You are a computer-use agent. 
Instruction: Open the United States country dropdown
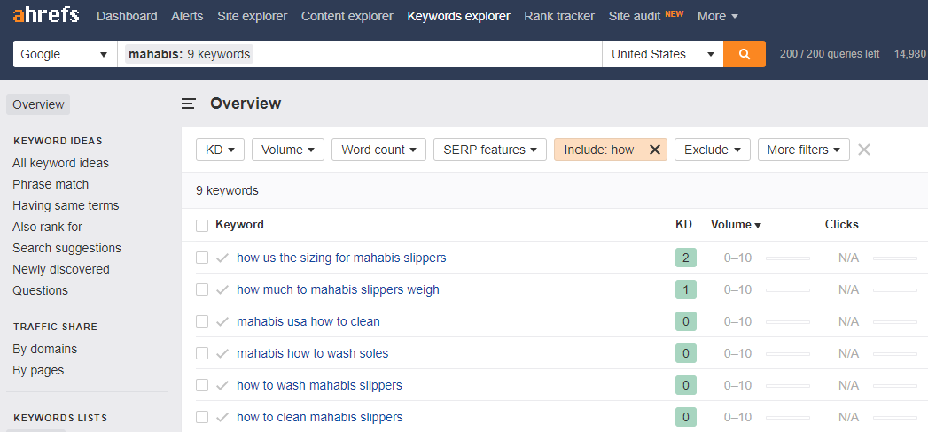[663, 54]
